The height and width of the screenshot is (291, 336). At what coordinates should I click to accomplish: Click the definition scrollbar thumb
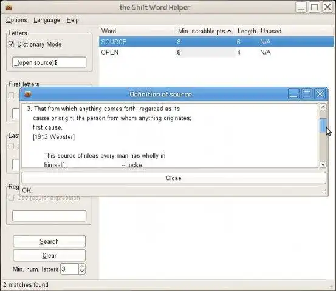point(323,125)
